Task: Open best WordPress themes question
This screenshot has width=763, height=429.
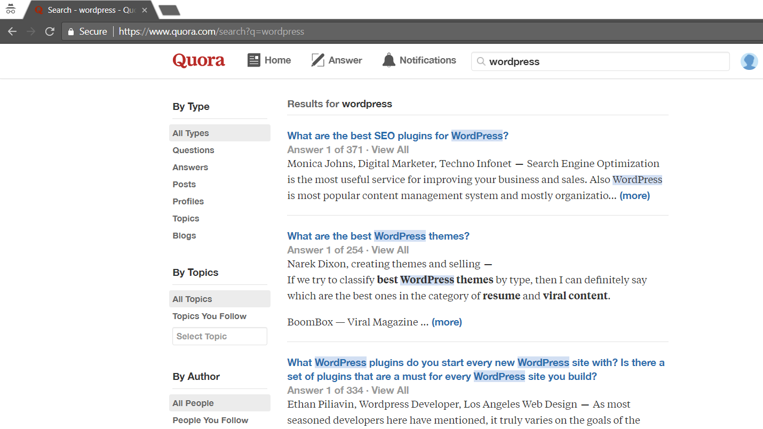Action: (x=378, y=236)
